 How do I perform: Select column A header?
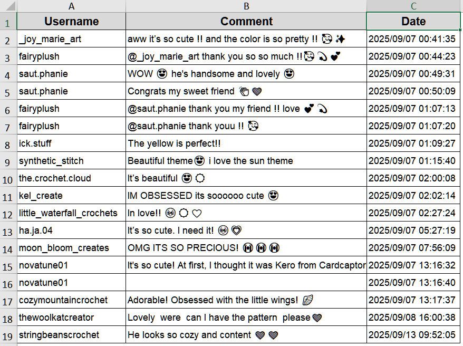coord(71,6)
